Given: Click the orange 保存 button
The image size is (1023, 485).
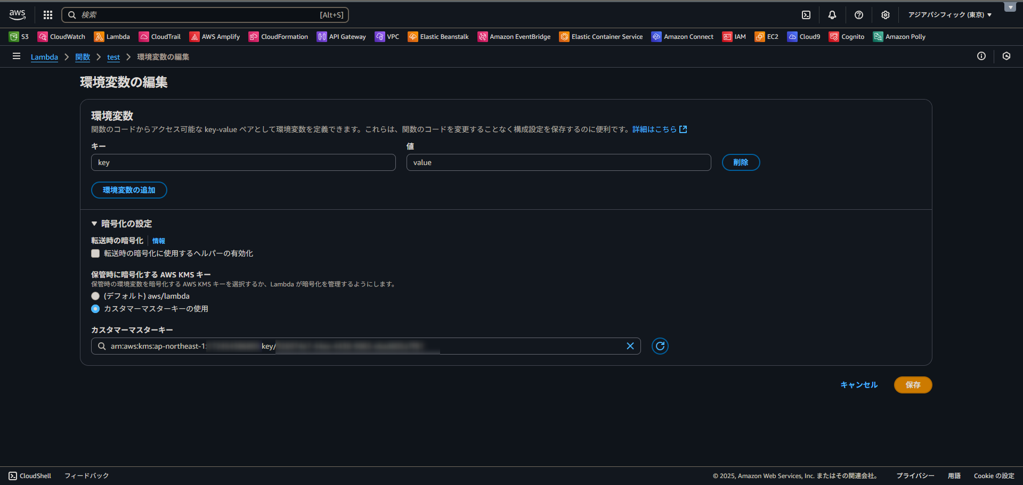Looking at the screenshot, I should pyautogui.click(x=913, y=385).
